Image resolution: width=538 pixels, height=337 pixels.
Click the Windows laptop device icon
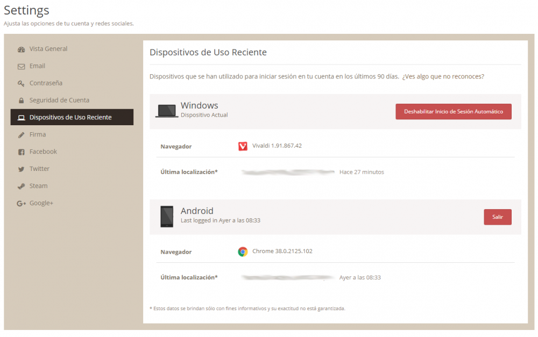(x=167, y=111)
